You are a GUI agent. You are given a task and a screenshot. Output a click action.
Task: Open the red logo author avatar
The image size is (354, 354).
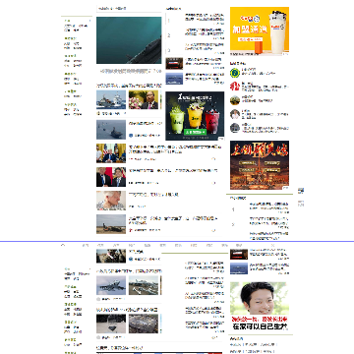[x=235, y=87]
